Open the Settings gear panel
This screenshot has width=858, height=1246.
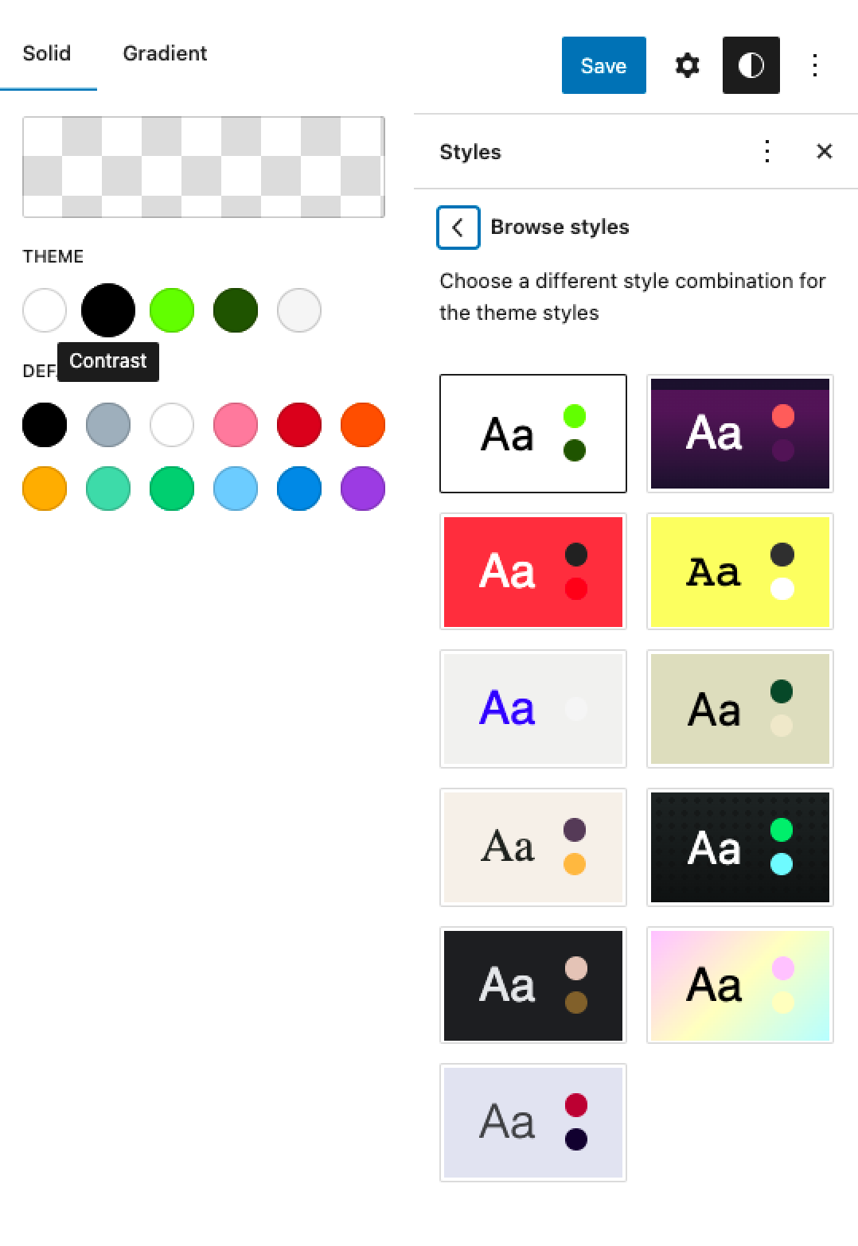pos(687,65)
